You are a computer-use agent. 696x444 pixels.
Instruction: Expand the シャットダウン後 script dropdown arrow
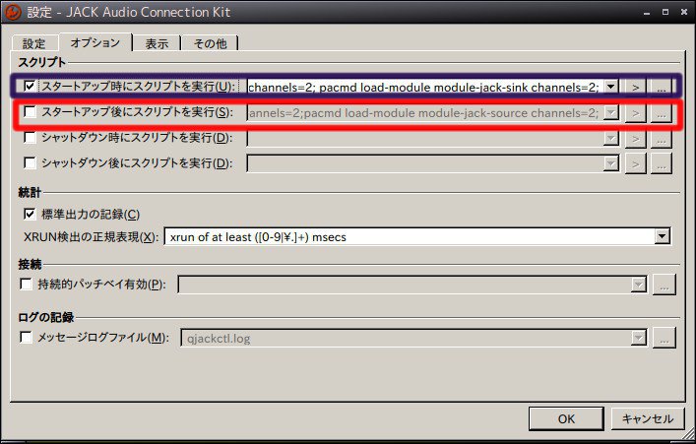pyautogui.click(x=611, y=163)
